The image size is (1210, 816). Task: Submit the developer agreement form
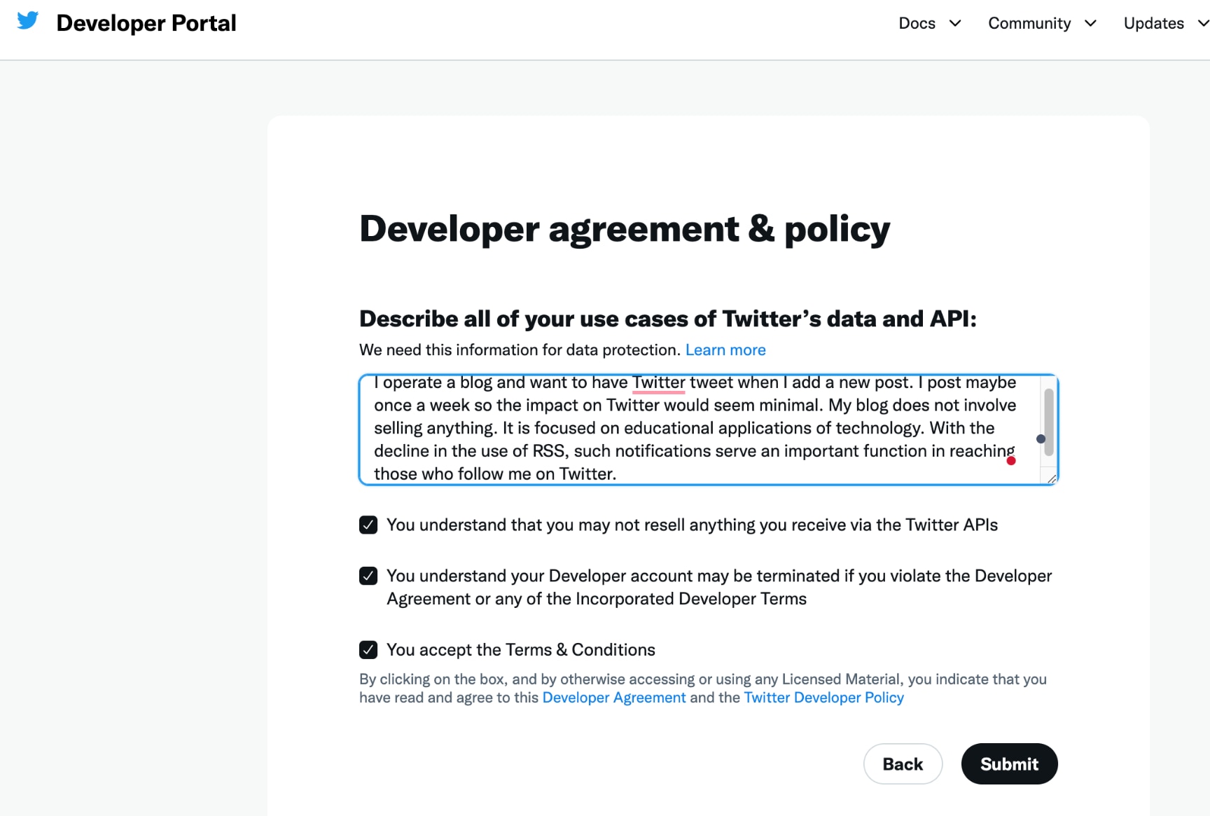tap(1009, 763)
